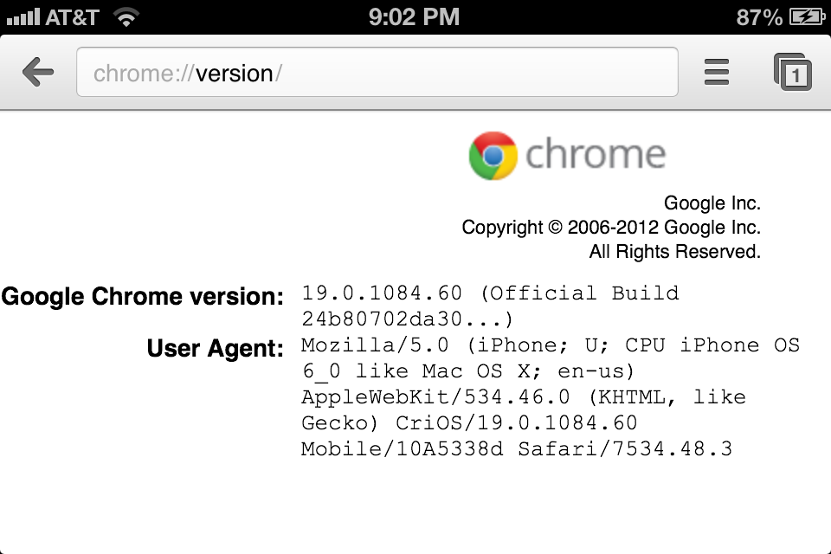The image size is (831, 554).
Task: Tap the Wi-Fi icon in status bar
Action: click(126, 16)
